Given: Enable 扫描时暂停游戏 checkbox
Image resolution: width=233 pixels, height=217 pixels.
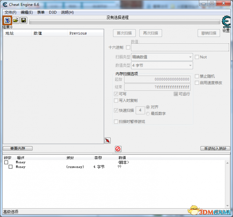Looking at the screenshot, I should coord(116,122).
